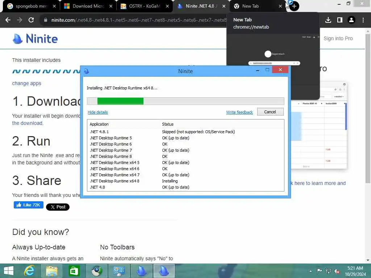Minimize the Ninite installer window
Image resolution: width=371 pixels, height=278 pixels.
(258, 70)
